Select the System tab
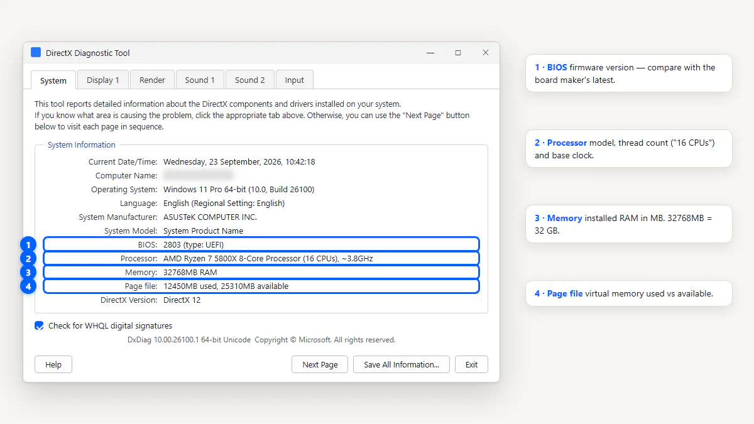 [x=53, y=80]
